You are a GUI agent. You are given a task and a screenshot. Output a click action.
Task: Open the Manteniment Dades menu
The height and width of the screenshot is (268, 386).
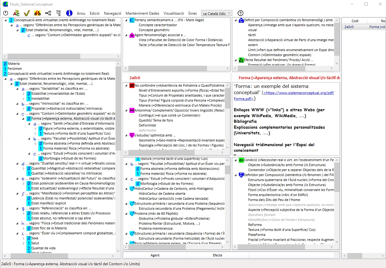tap(142, 13)
